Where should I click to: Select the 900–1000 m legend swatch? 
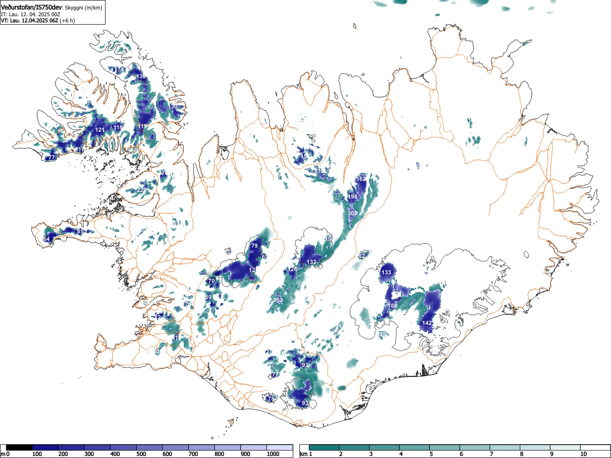(x=253, y=448)
